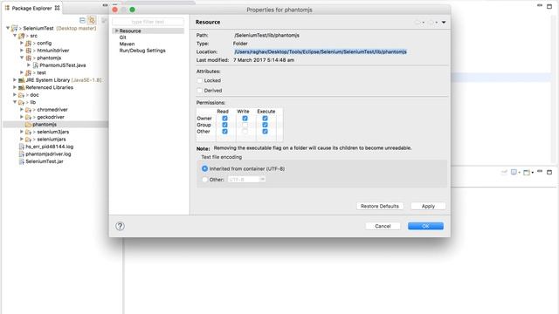The width and height of the screenshot is (559, 314).
Task: Confirm the dialog with OK
Action: click(x=425, y=226)
